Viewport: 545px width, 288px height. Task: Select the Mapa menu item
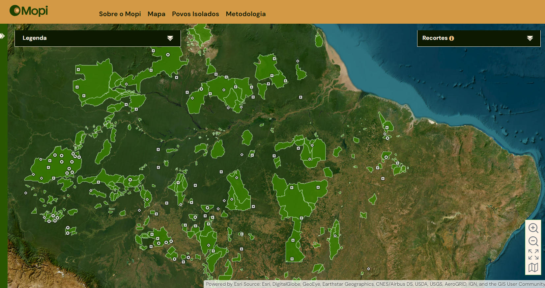[157, 14]
